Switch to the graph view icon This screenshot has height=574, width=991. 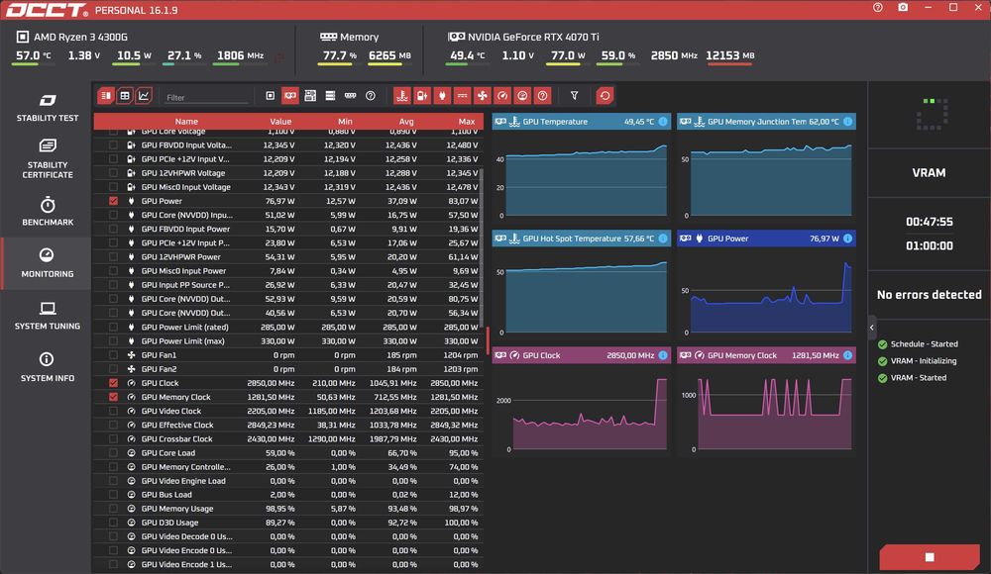tap(144, 96)
